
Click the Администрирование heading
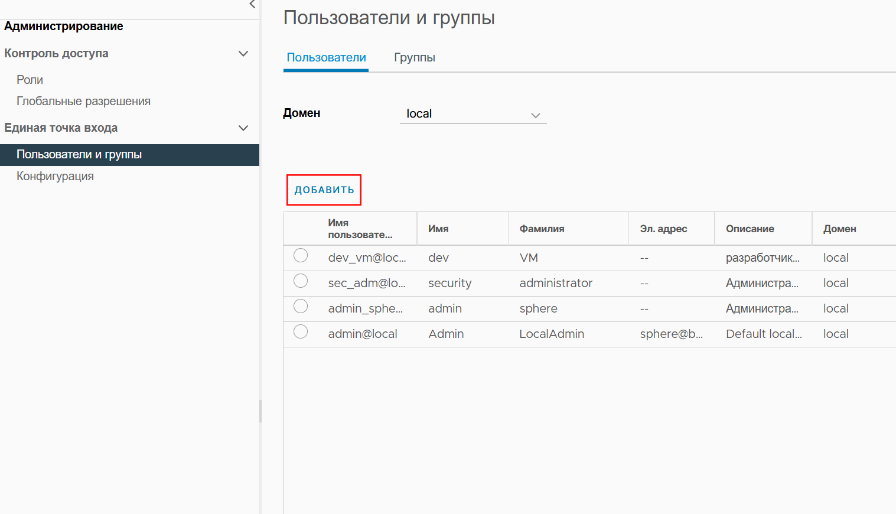[x=64, y=26]
